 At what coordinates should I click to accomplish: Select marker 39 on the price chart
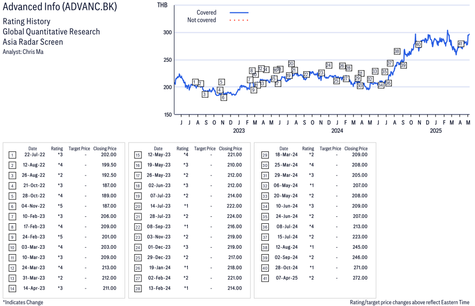403,65
